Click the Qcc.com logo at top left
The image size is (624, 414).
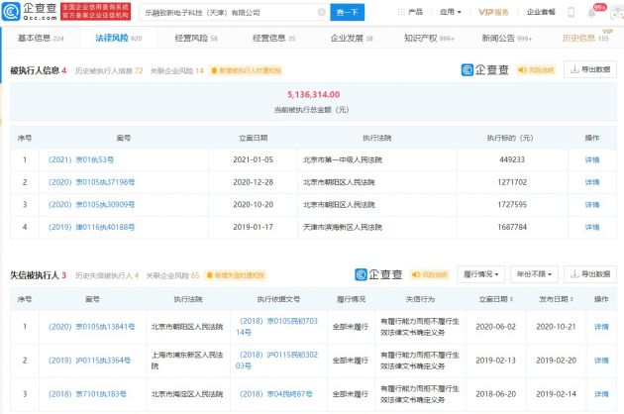tap(30, 12)
